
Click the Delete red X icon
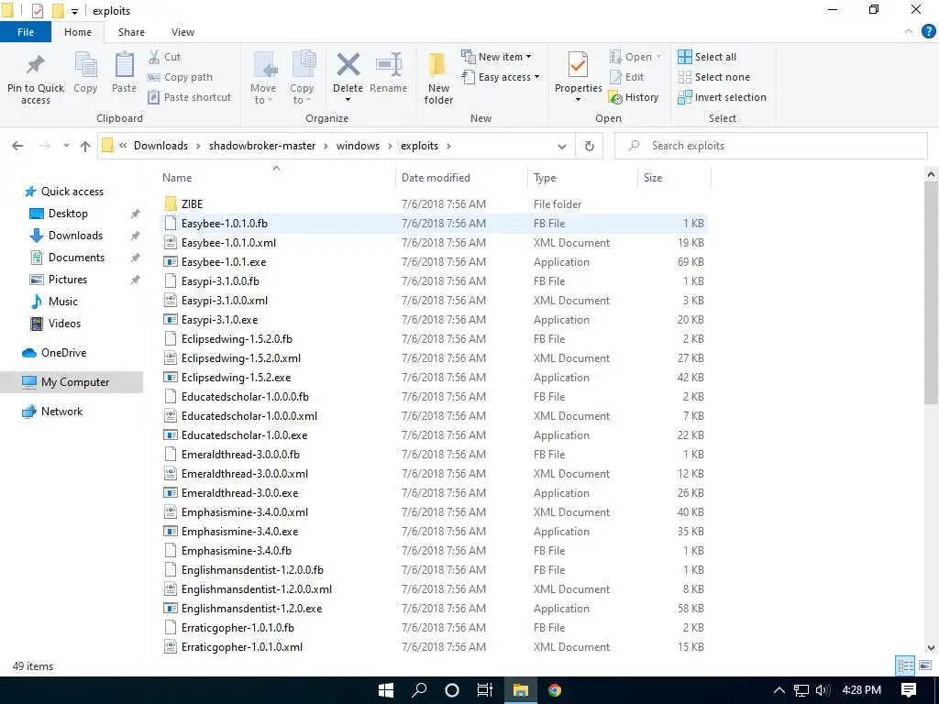[348, 65]
